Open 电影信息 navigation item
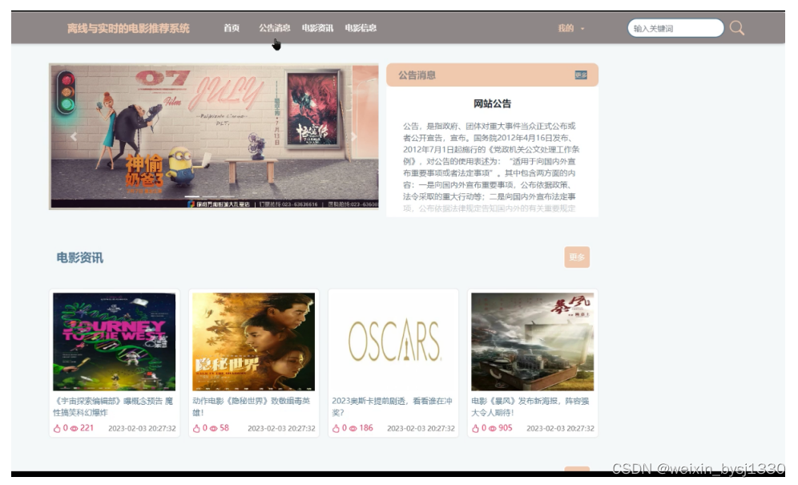 pos(361,28)
